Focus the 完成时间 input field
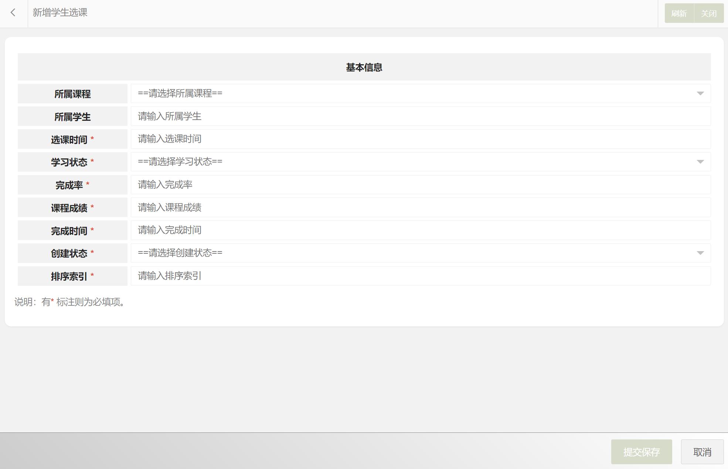728x469 pixels. (420, 230)
